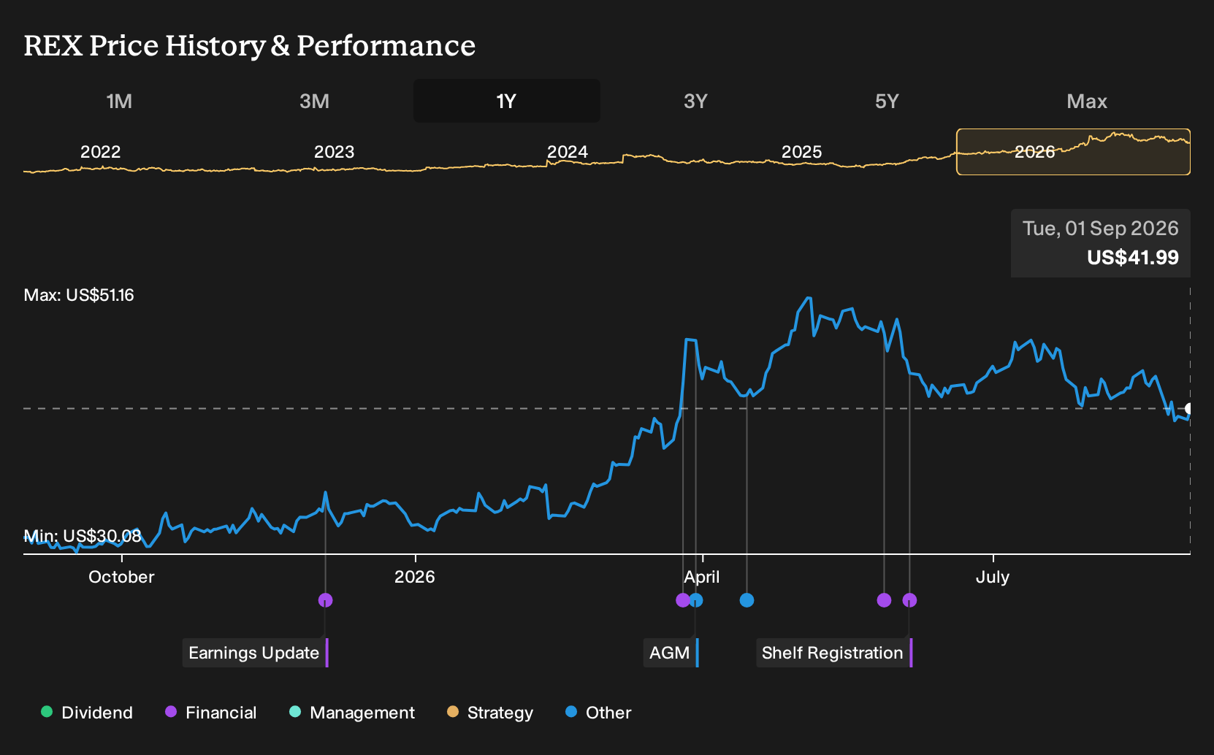Click the highlighted range selector in overview timeline
The width and height of the screenshot is (1214, 755).
(1073, 152)
